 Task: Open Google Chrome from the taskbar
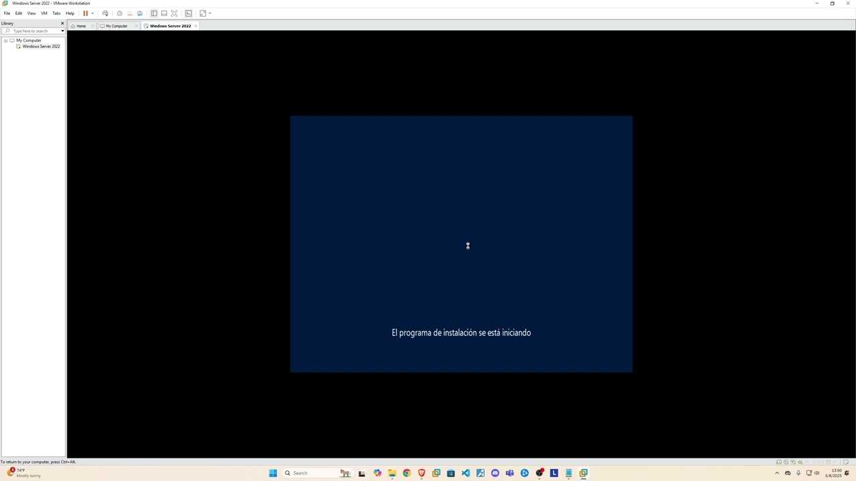tap(407, 473)
